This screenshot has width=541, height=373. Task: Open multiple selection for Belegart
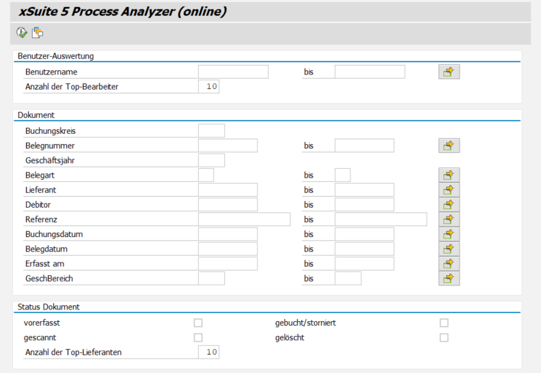click(x=449, y=175)
